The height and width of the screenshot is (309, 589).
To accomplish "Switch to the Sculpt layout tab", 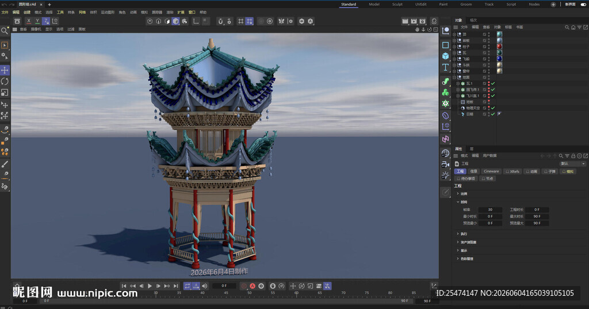I will tap(397, 5).
